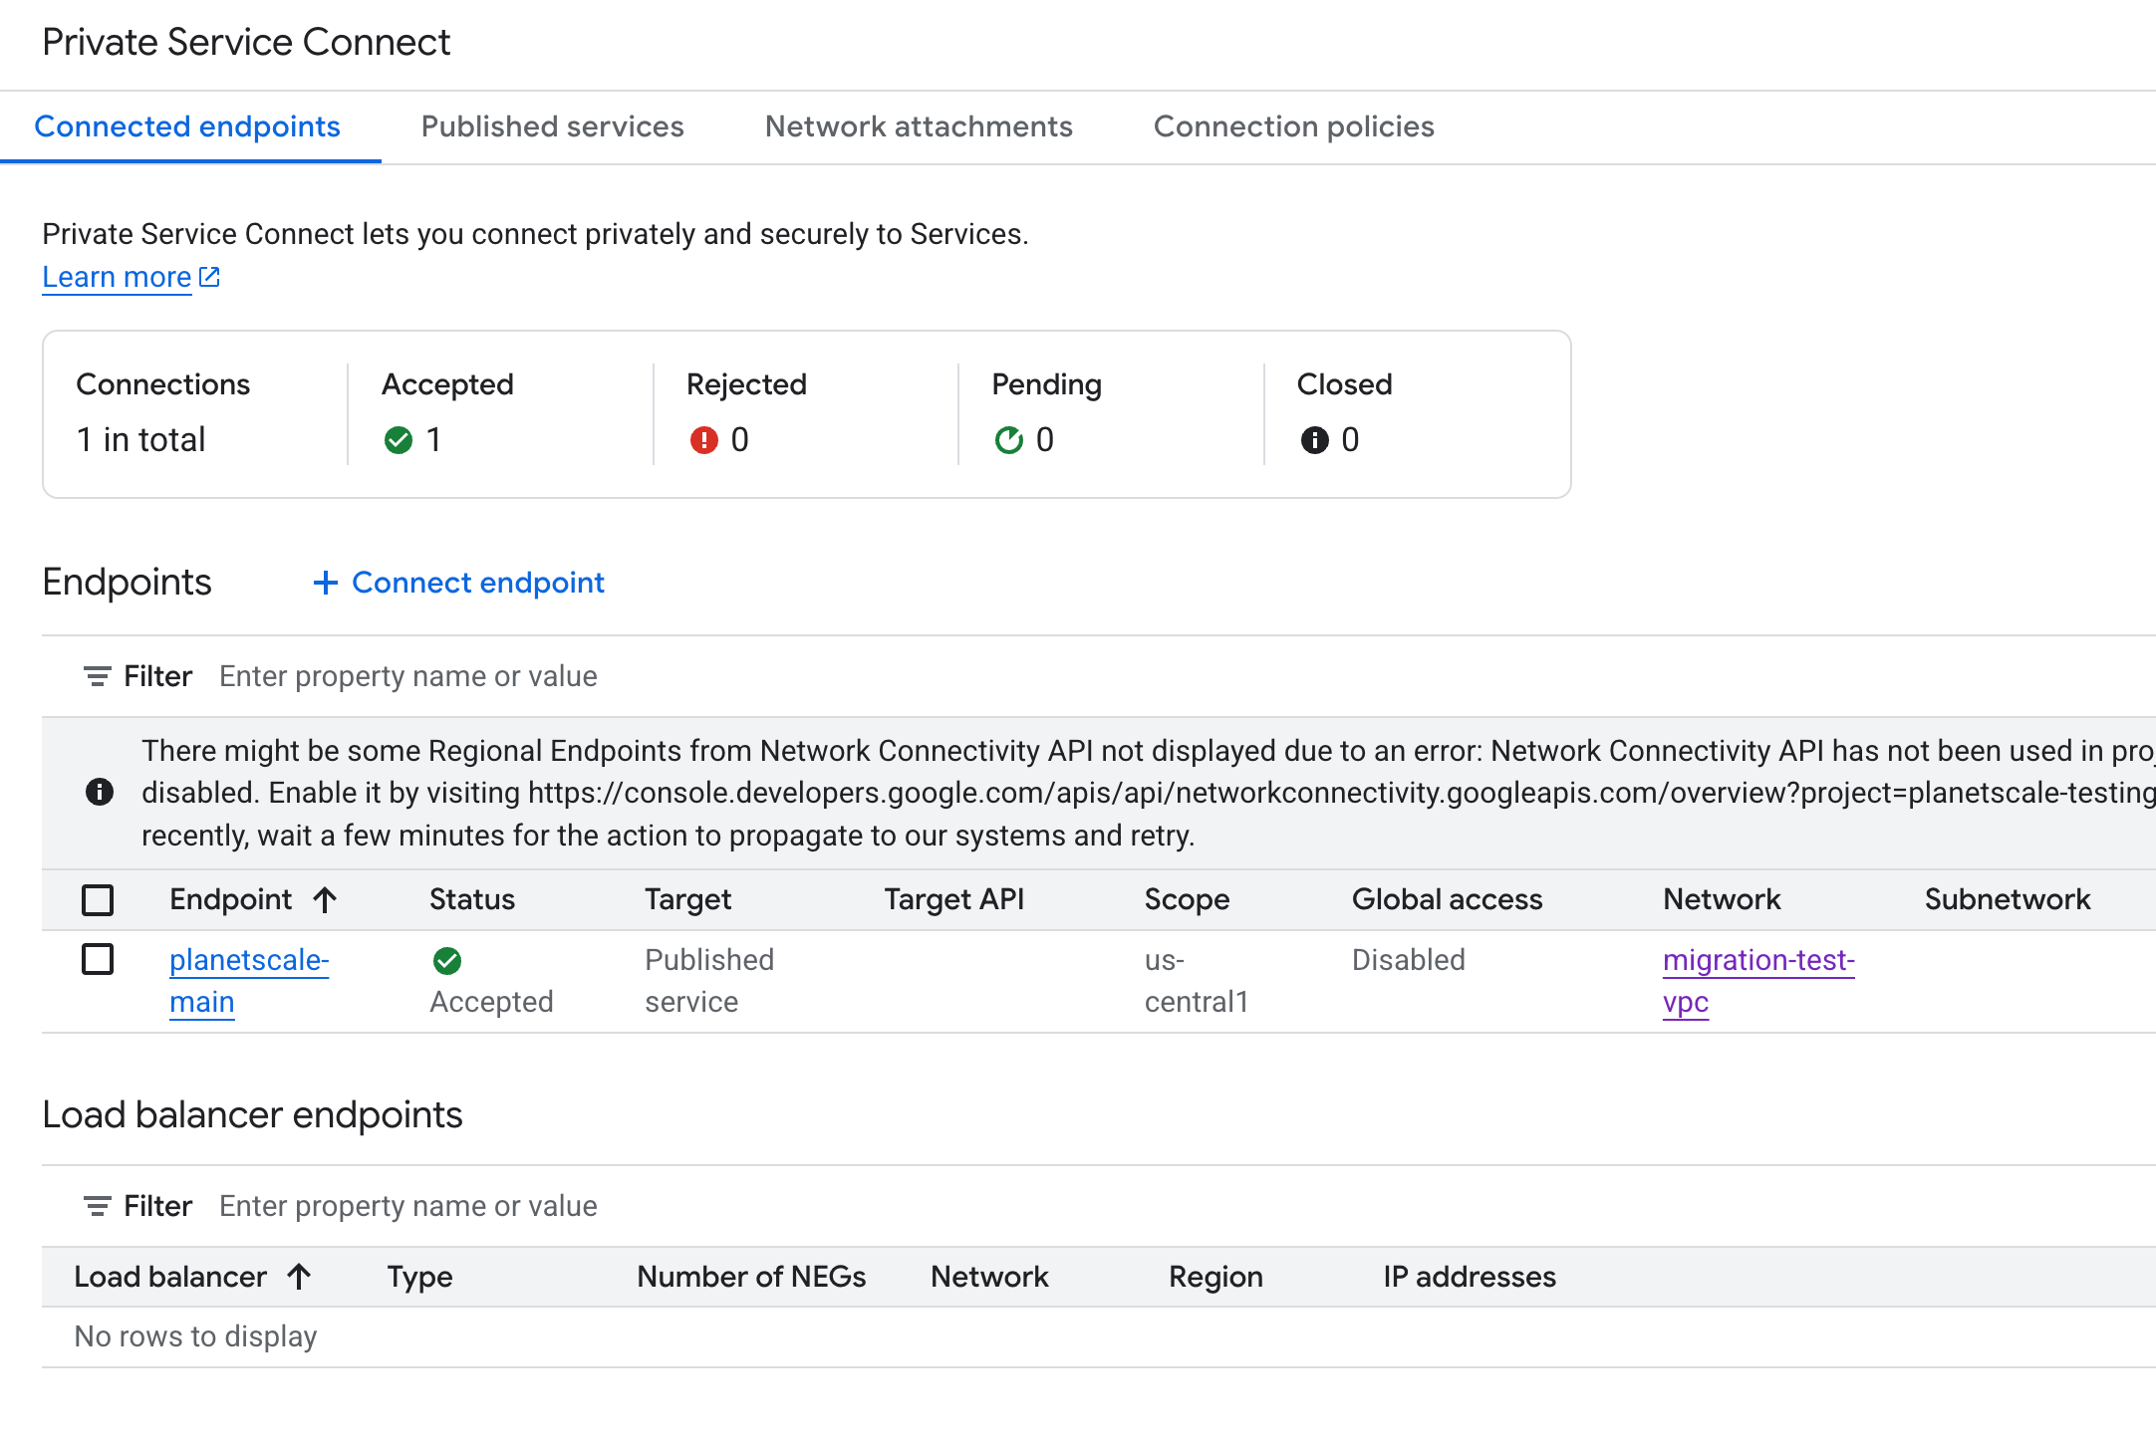Screen dimensions: 2156x1448
Task: Click the filter icon under Load balancer endpoints
Action: tap(97, 1205)
